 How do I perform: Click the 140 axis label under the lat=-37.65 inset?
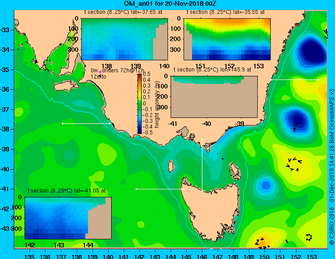(164, 66)
